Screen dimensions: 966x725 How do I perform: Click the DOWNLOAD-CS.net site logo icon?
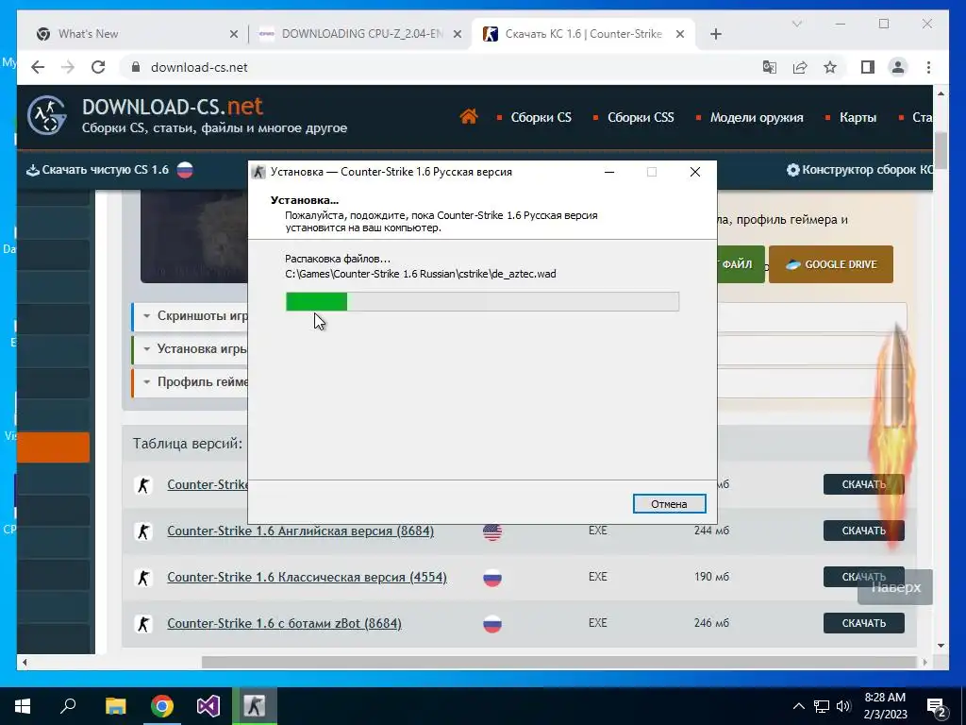pos(47,115)
